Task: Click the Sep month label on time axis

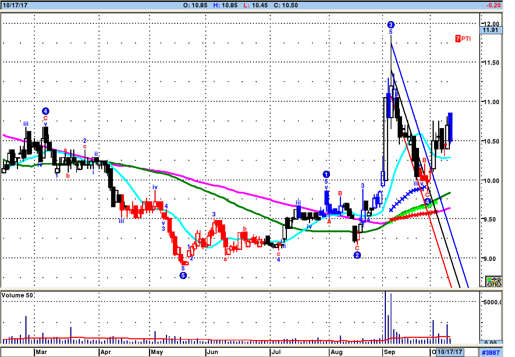Action: coord(389,352)
